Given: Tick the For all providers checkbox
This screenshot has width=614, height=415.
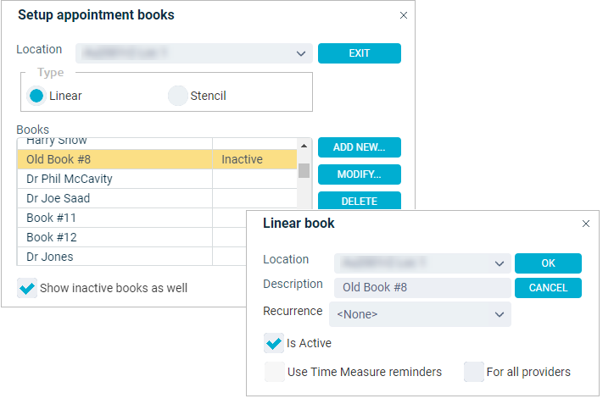Looking at the screenshot, I should (x=474, y=372).
